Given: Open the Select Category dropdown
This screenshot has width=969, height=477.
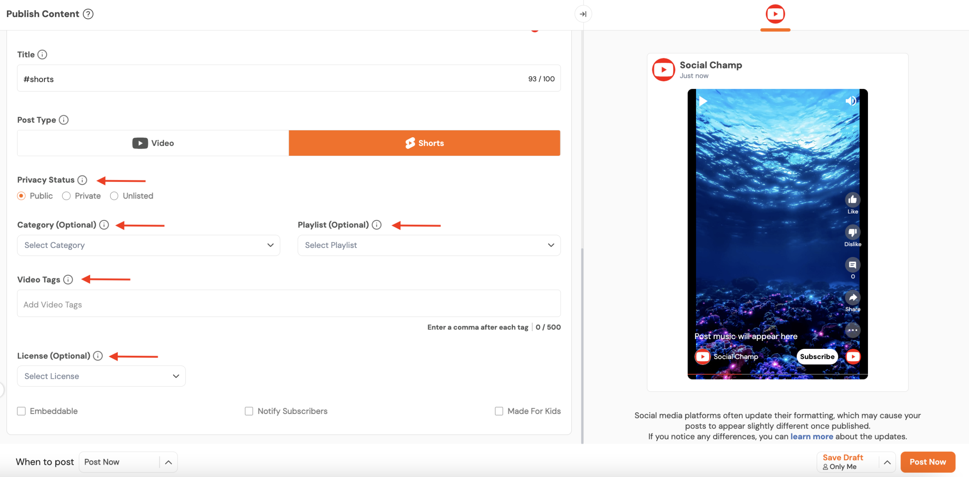Looking at the screenshot, I should [148, 245].
